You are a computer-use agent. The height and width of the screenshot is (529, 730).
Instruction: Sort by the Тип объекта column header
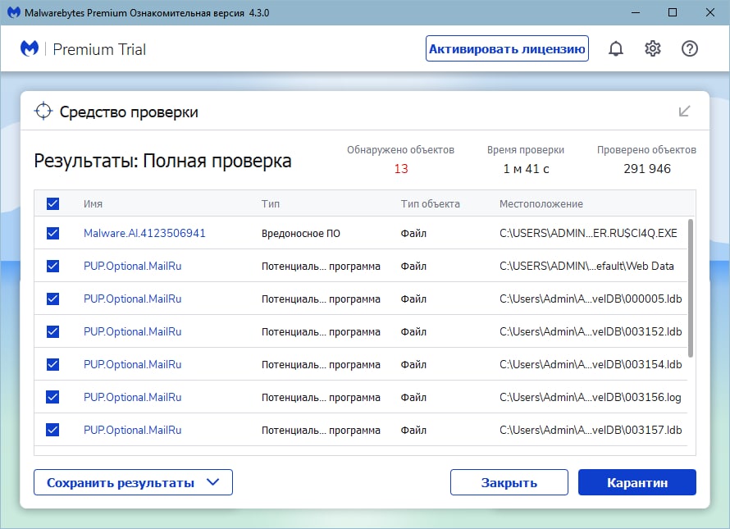(x=430, y=203)
